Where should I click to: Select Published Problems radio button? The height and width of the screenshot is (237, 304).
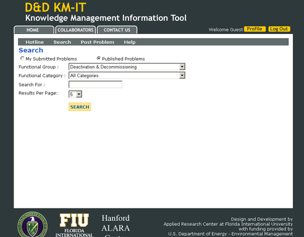pos(99,59)
